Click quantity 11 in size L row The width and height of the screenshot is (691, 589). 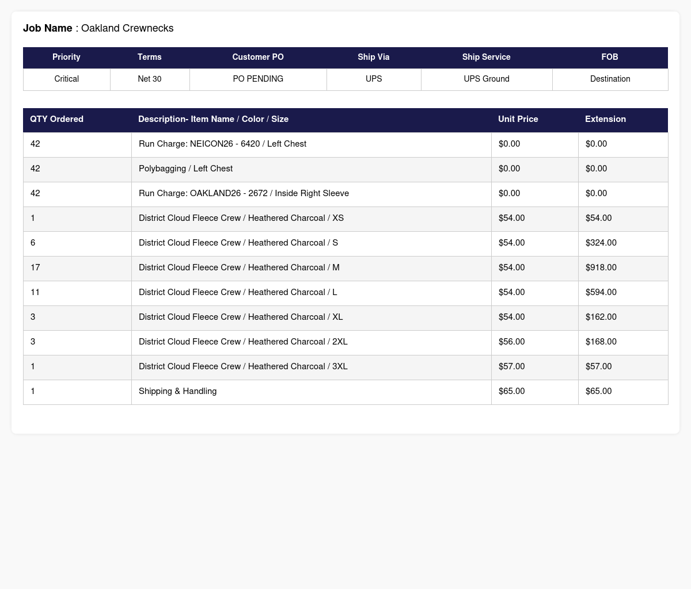click(35, 292)
